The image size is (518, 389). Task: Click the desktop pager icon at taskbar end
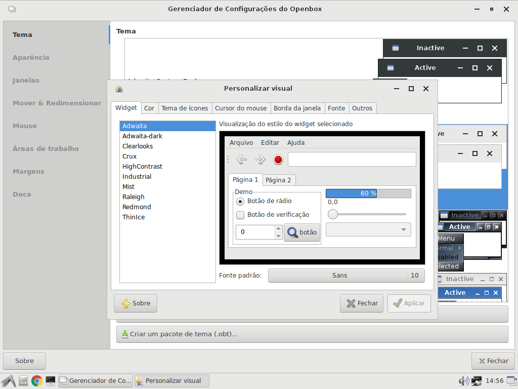coord(511,381)
